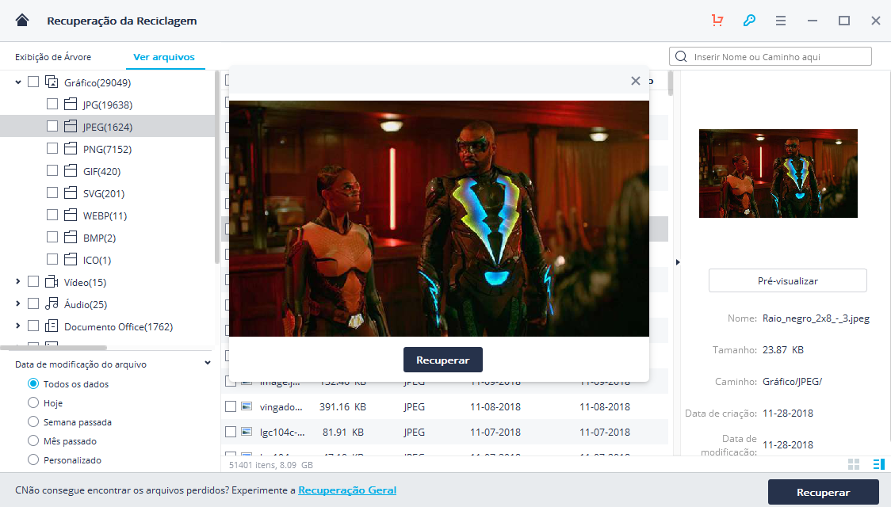Check the PNG(7152) checkbox
The image size is (891, 507).
[52, 148]
